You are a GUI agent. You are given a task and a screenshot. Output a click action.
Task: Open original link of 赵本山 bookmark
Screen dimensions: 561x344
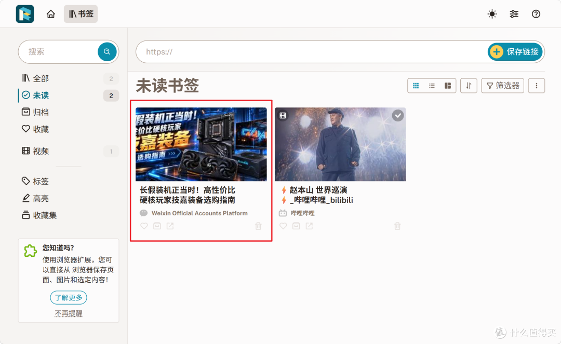(309, 226)
